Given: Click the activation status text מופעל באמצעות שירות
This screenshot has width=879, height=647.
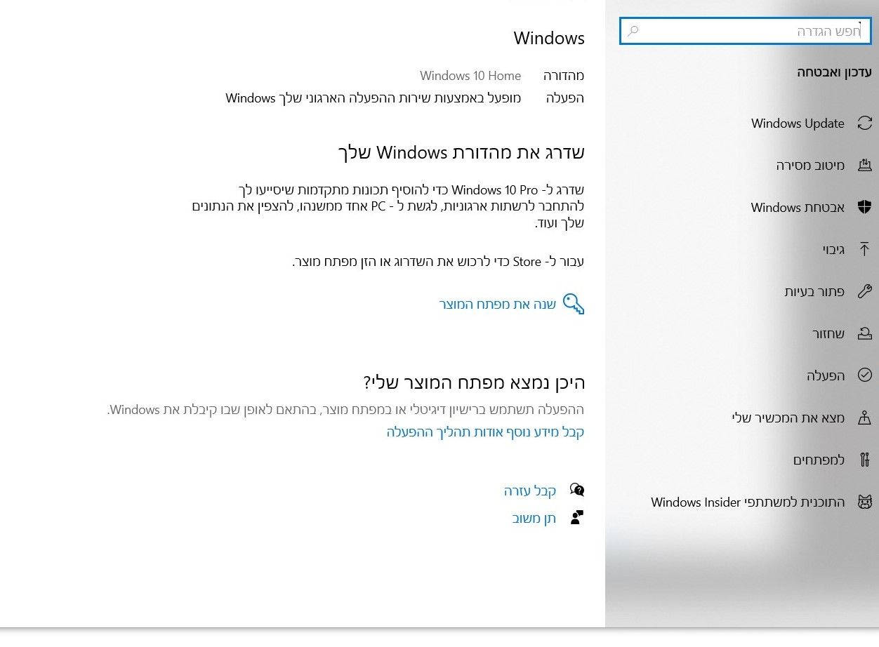Looking at the screenshot, I should [x=374, y=98].
